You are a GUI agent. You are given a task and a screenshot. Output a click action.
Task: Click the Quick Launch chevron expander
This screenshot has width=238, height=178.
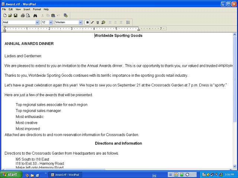point(45,174)
